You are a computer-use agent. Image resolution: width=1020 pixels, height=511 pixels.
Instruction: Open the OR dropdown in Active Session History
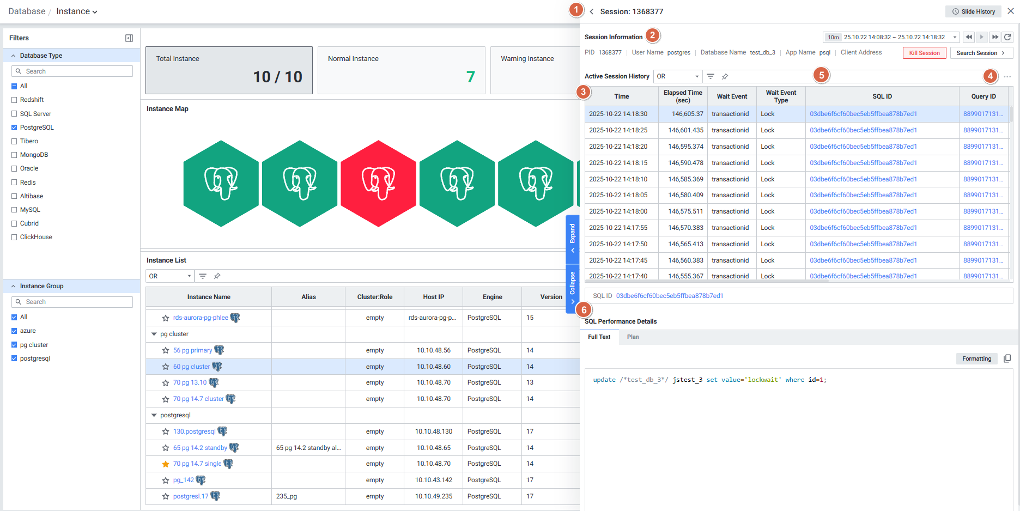[677, 77]
